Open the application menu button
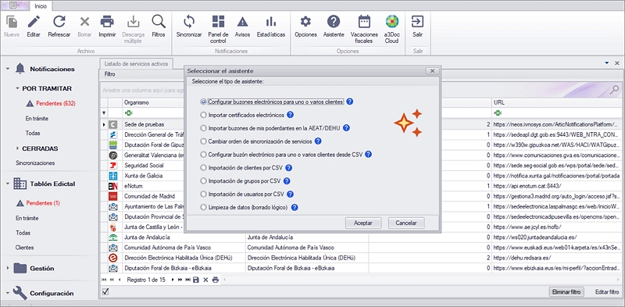This screenshot has width=625, height=307. point(14,5)
